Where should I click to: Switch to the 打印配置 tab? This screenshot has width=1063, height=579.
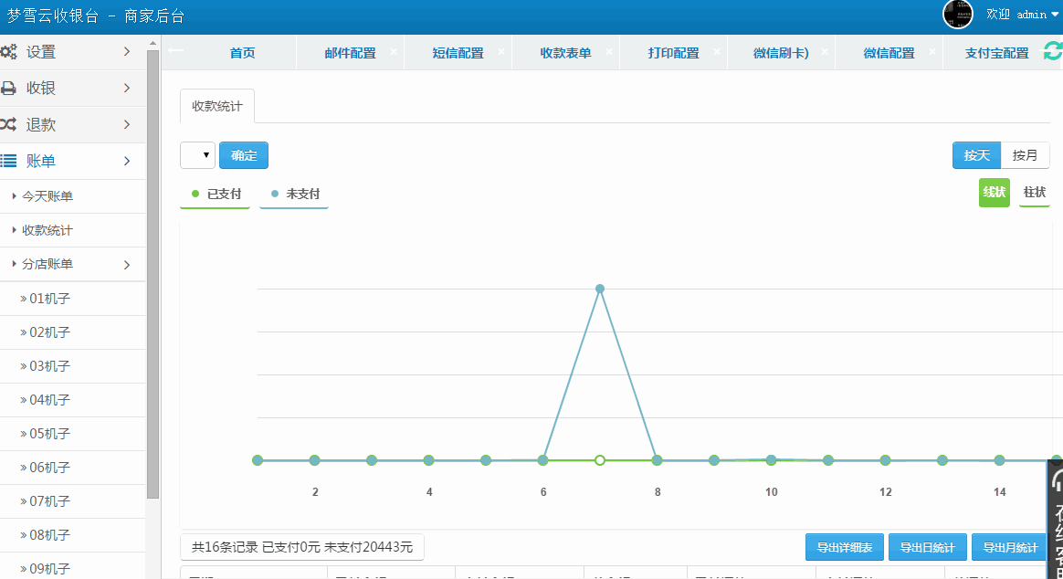pyautogui.click(x=673, y=52)
